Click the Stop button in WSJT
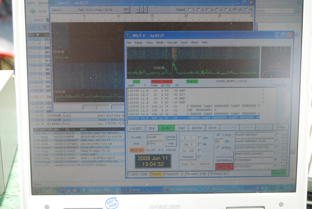 pyautogui.click(x=152, y=128)
